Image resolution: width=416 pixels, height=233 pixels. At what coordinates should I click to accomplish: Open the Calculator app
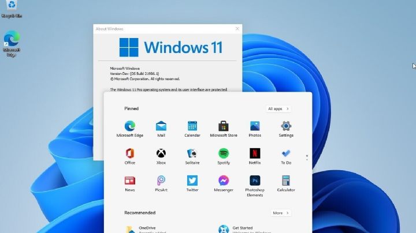[286, 184]
